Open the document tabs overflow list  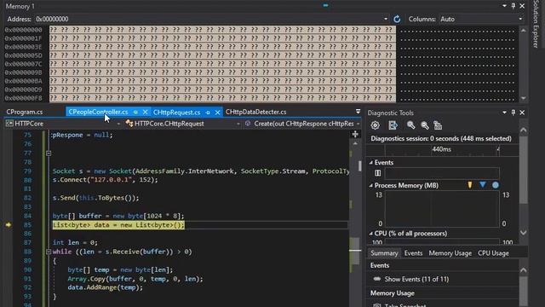tap(358, 112)
